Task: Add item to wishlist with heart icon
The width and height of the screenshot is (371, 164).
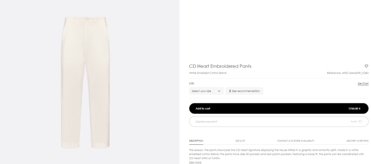Action: (x=366, y=66)
